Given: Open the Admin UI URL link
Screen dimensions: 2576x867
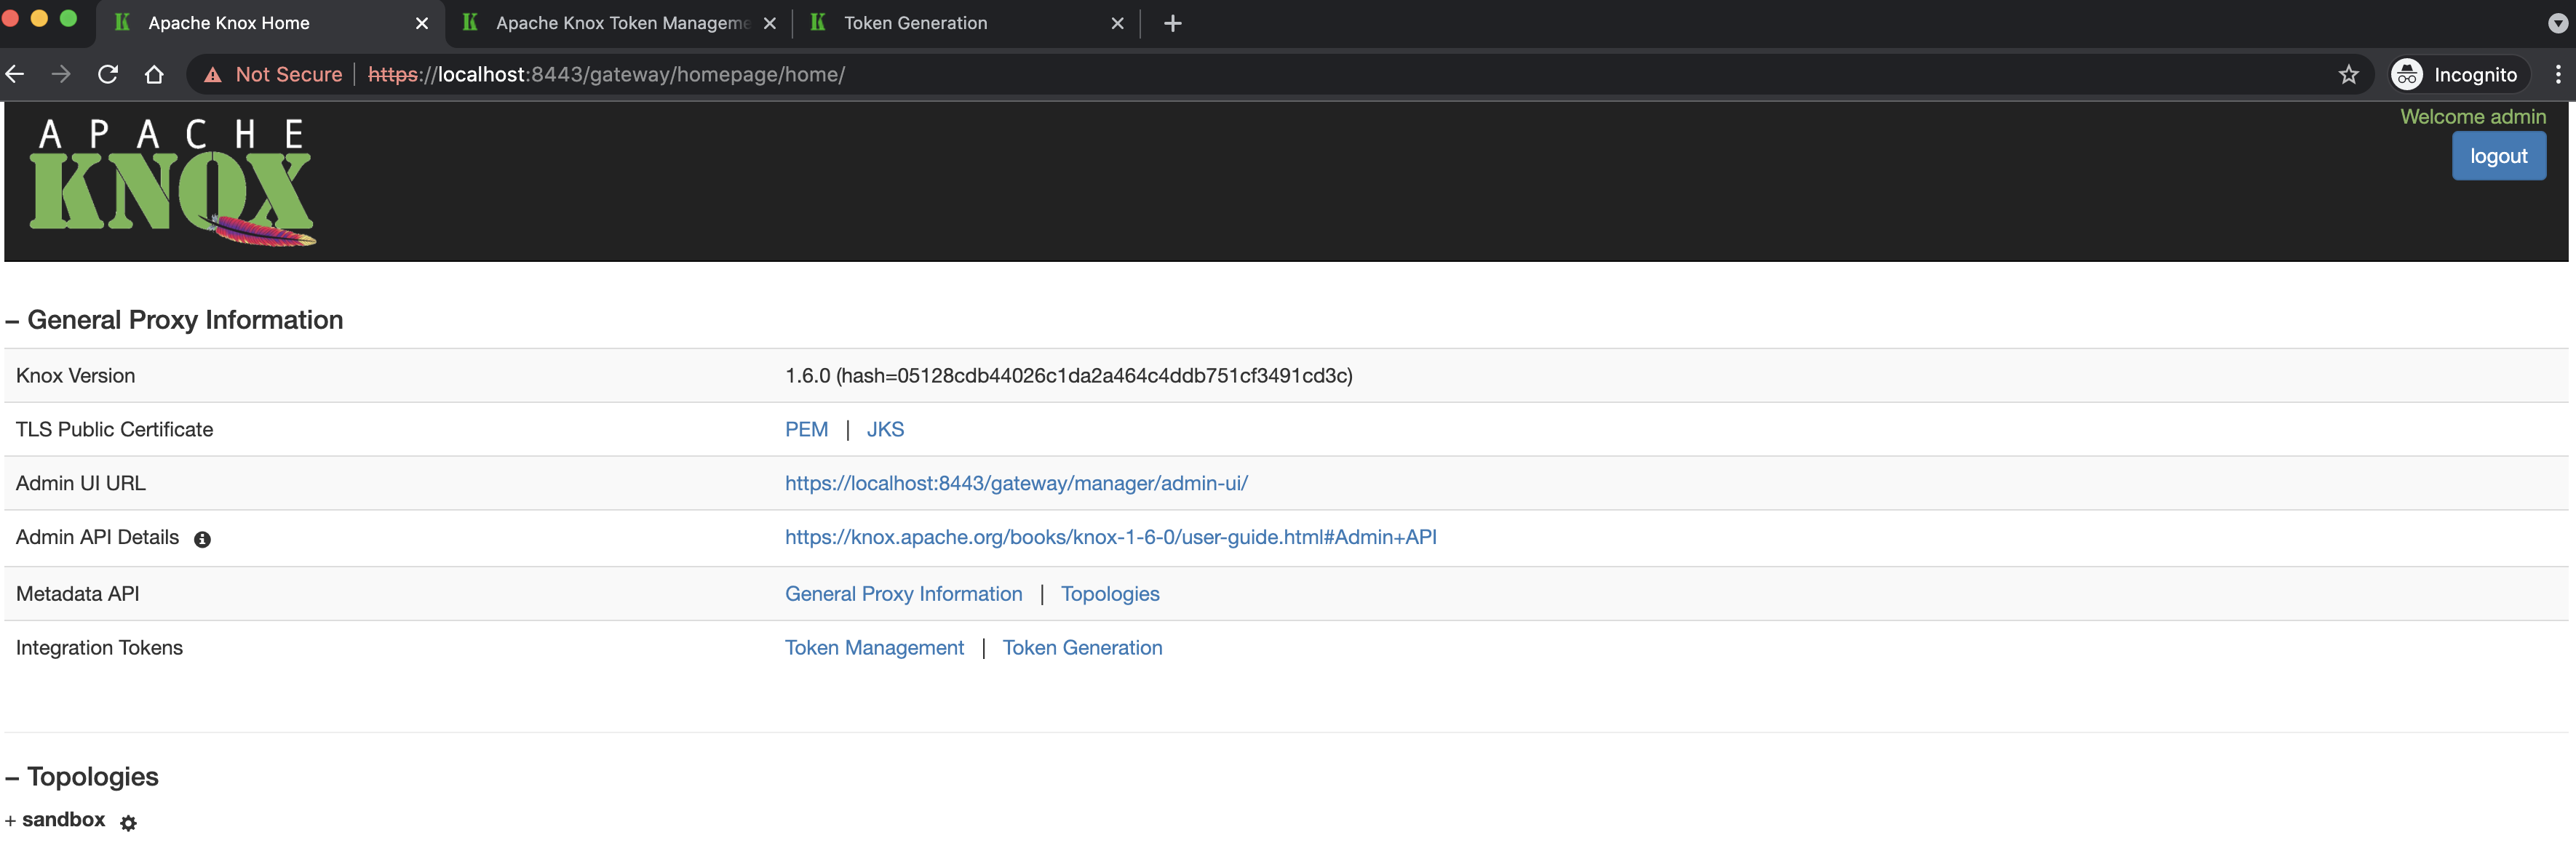Looking at the screenshot, I should (x=1016, y=484).
